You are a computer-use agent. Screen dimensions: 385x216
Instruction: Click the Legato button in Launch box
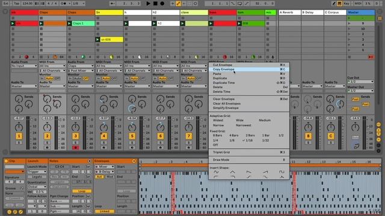(x=37, y=176)
